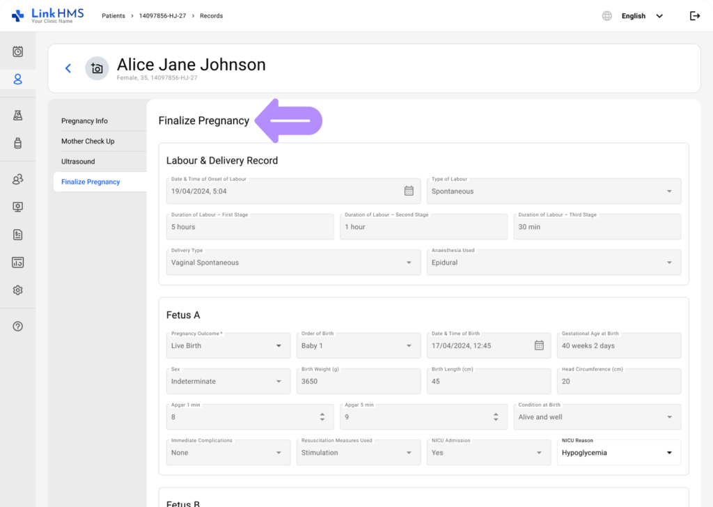Click the logout icon at top right
Viewport: 713px width, 507px height.
coord(694,16)
